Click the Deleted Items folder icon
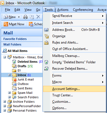The height and width of the screenshot is (113, 107). tap(14, 62)
